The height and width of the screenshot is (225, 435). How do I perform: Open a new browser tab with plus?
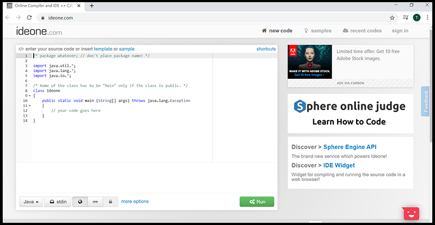pos(92,5)
